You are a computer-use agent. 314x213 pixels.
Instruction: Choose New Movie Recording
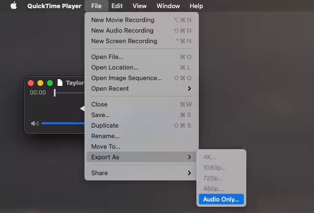click(x=141, y=20)
